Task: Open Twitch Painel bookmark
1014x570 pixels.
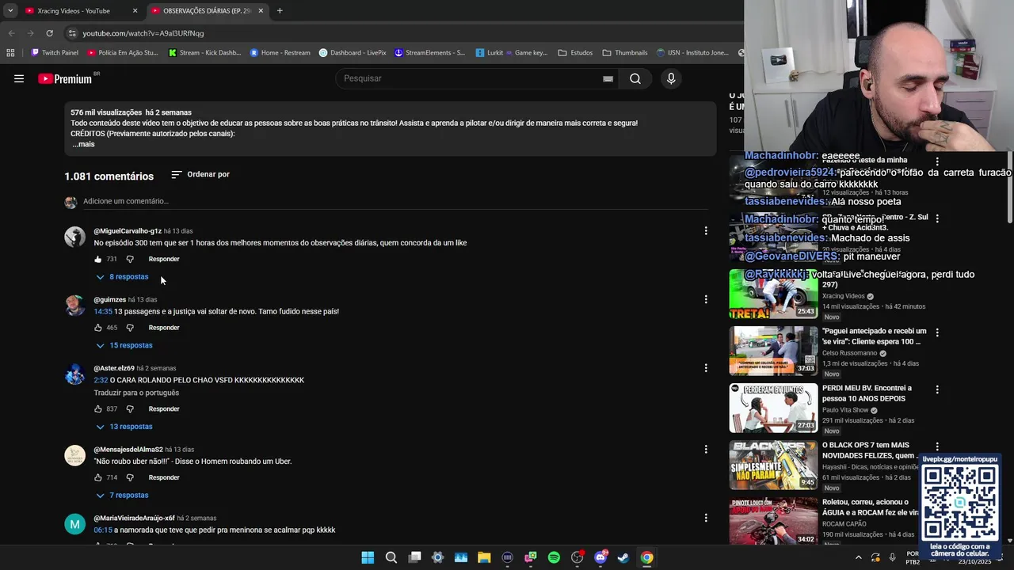Action: coord(55,53)
